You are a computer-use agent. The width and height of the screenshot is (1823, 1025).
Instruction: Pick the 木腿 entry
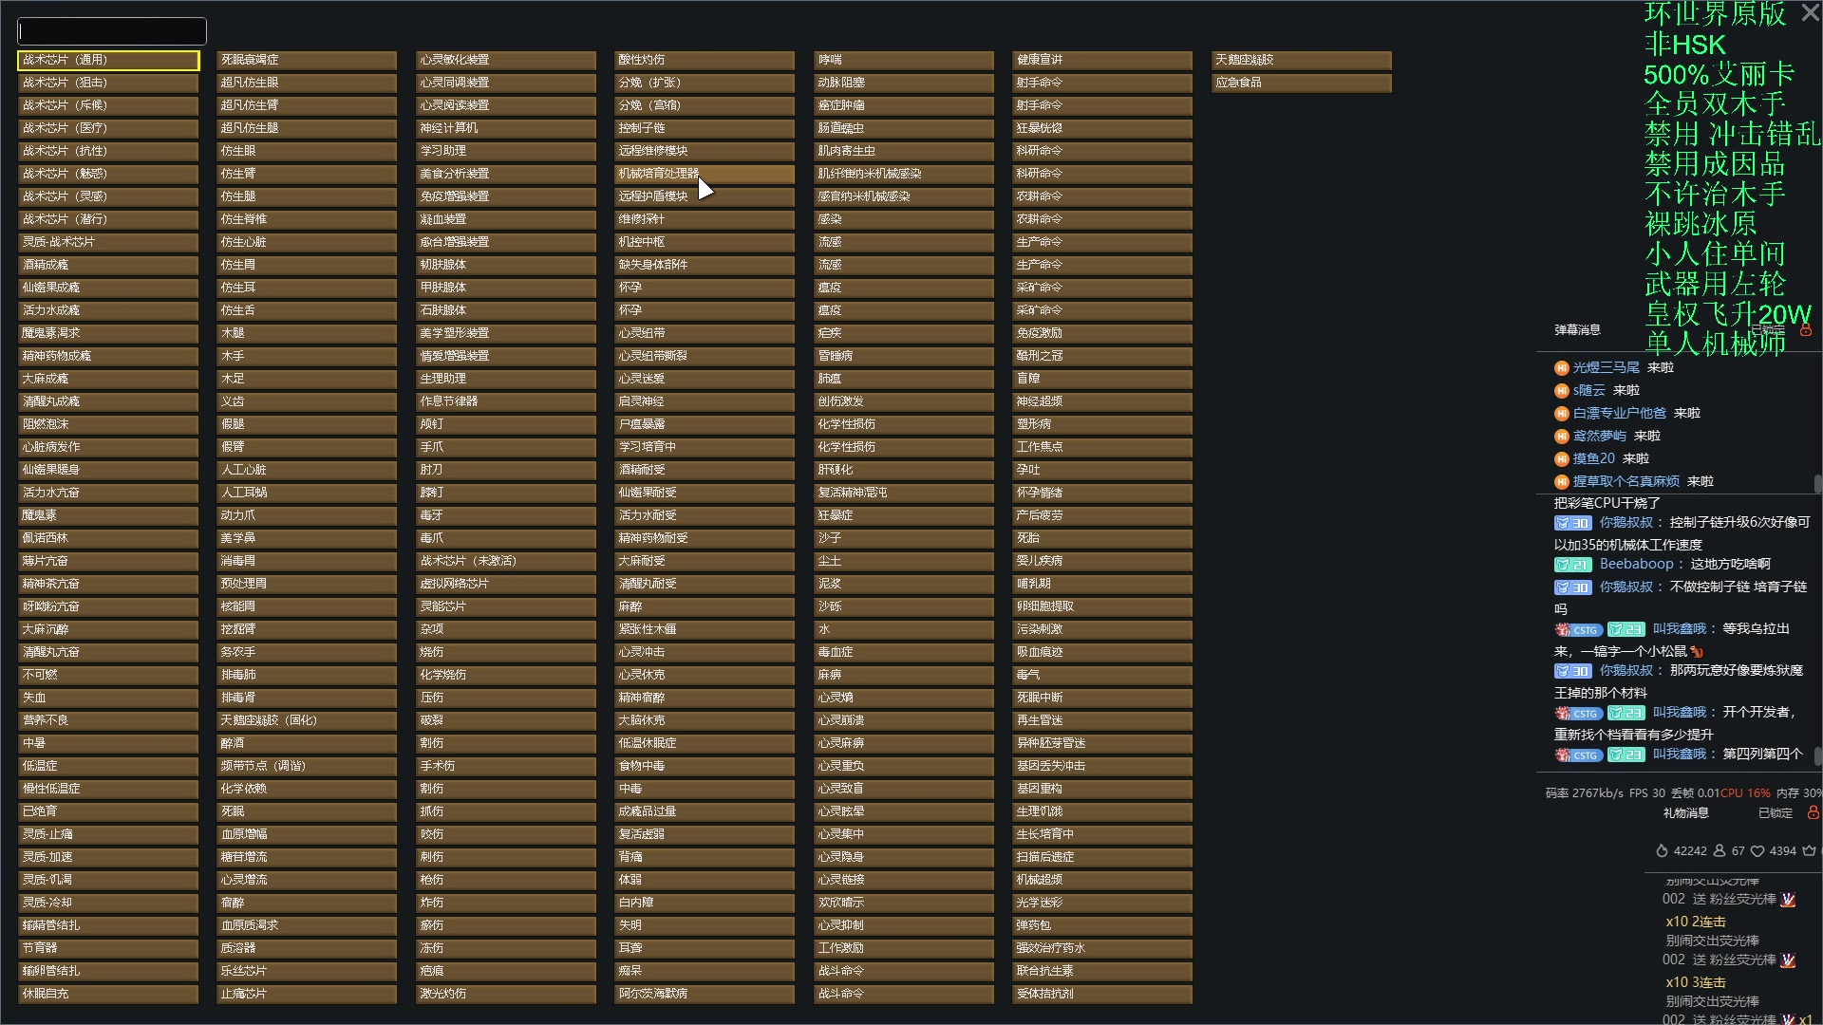pos(307,333)
